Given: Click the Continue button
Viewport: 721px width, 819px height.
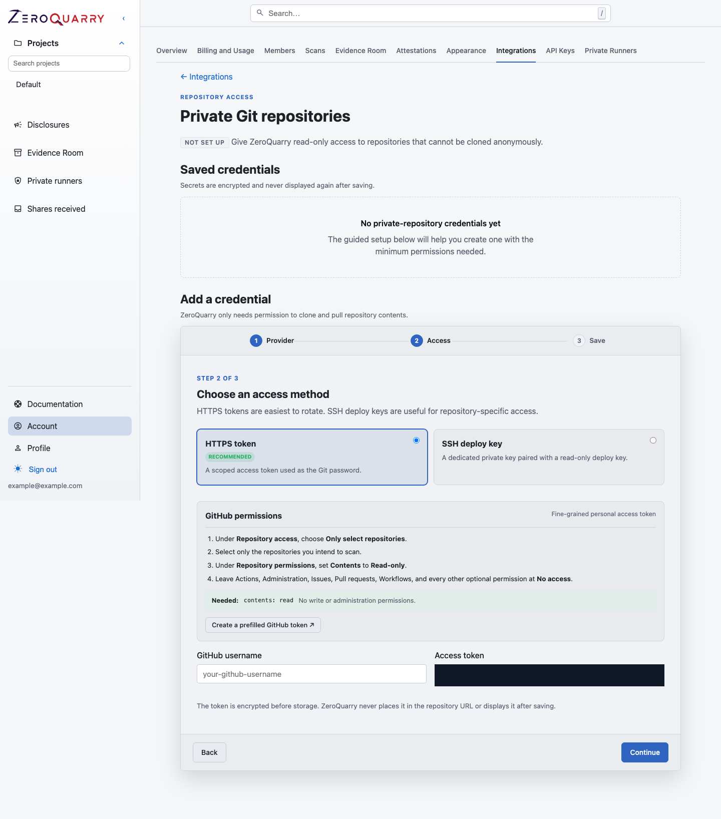Looking at the screenshot, I should (x=645, y=752).
